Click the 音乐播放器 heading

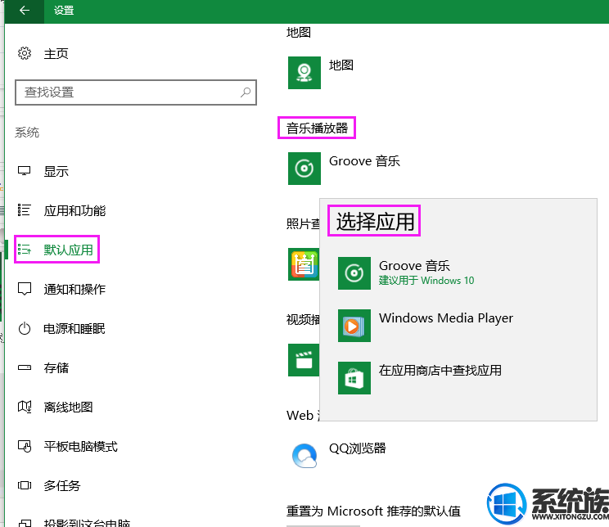point(317,128)
